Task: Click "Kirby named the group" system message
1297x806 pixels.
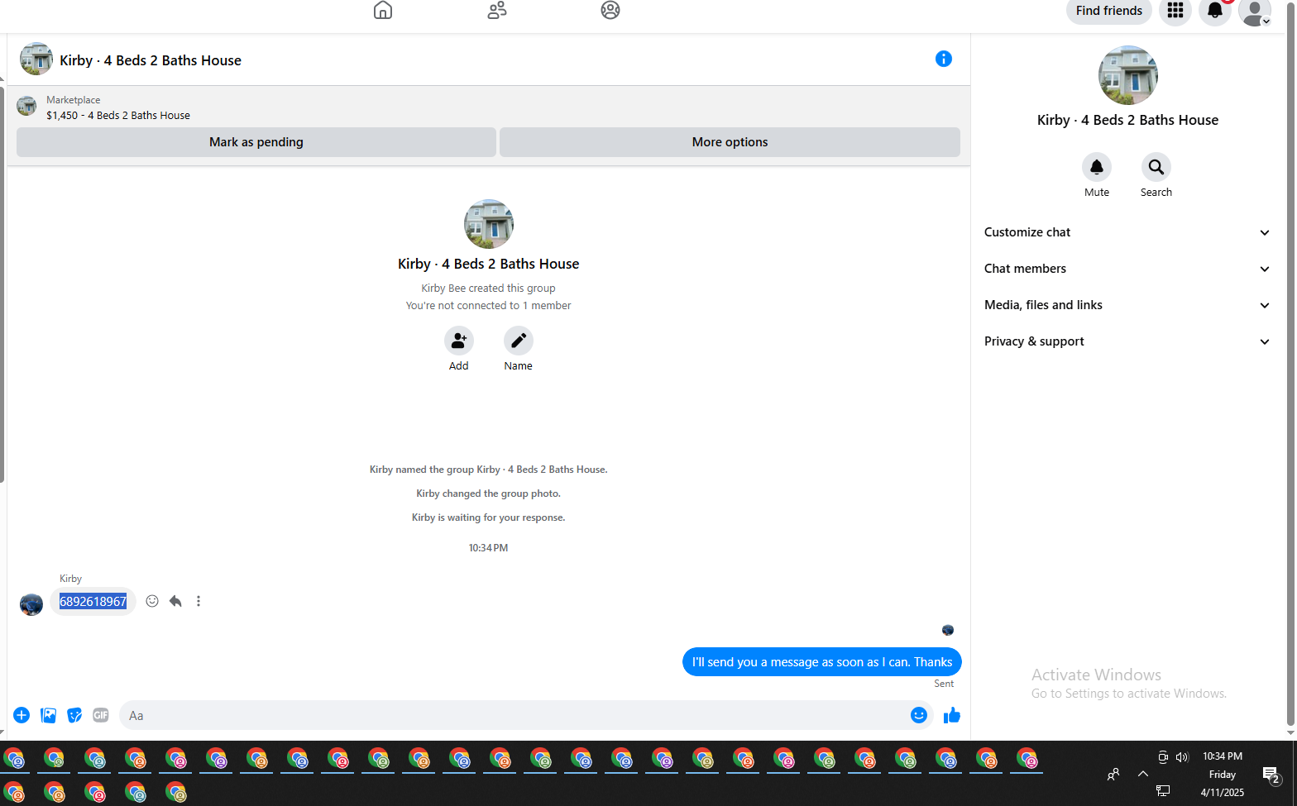Action: click(x=489, y=470)
